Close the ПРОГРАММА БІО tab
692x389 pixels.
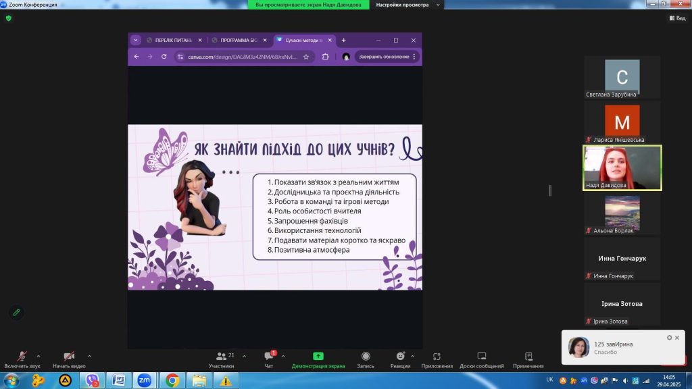point(265,40)
